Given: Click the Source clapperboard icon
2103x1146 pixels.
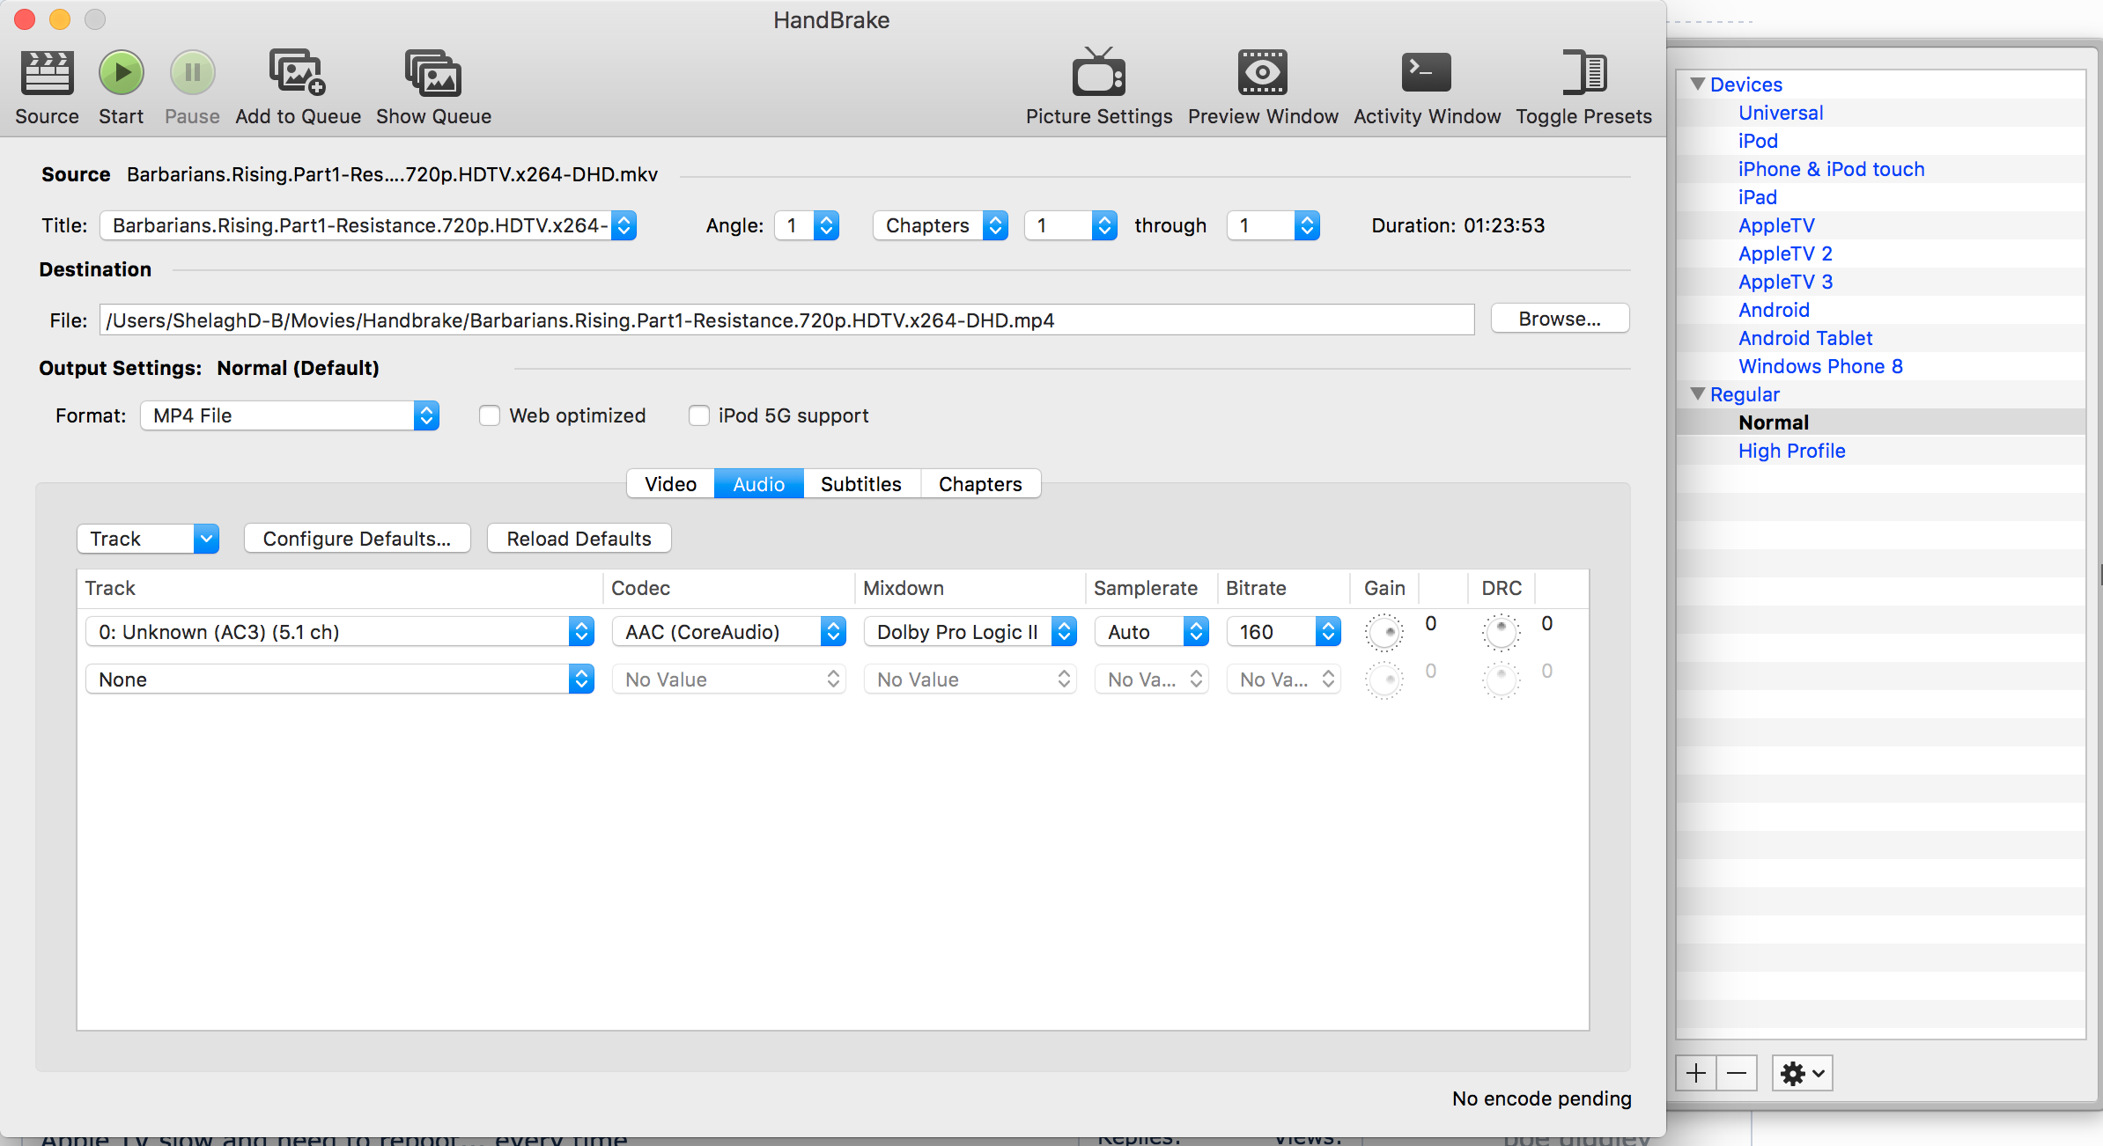Looking at the screenshot, I should pyautogui.click(x=47, y=73).
